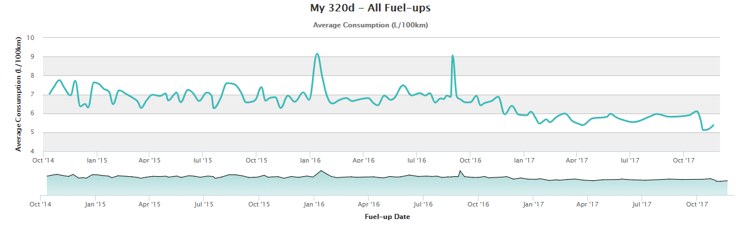Click Oct '17 label below the navigator
Viewport: 736px width, 227px height.
pos(695,204)
